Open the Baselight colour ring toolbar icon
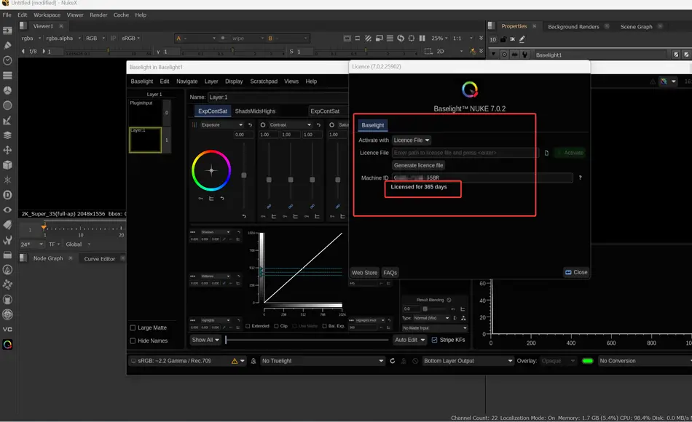 click(7, 344)
